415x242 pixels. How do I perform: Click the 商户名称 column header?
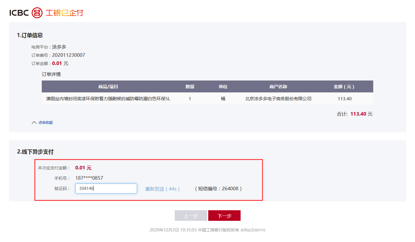(278, 87)
